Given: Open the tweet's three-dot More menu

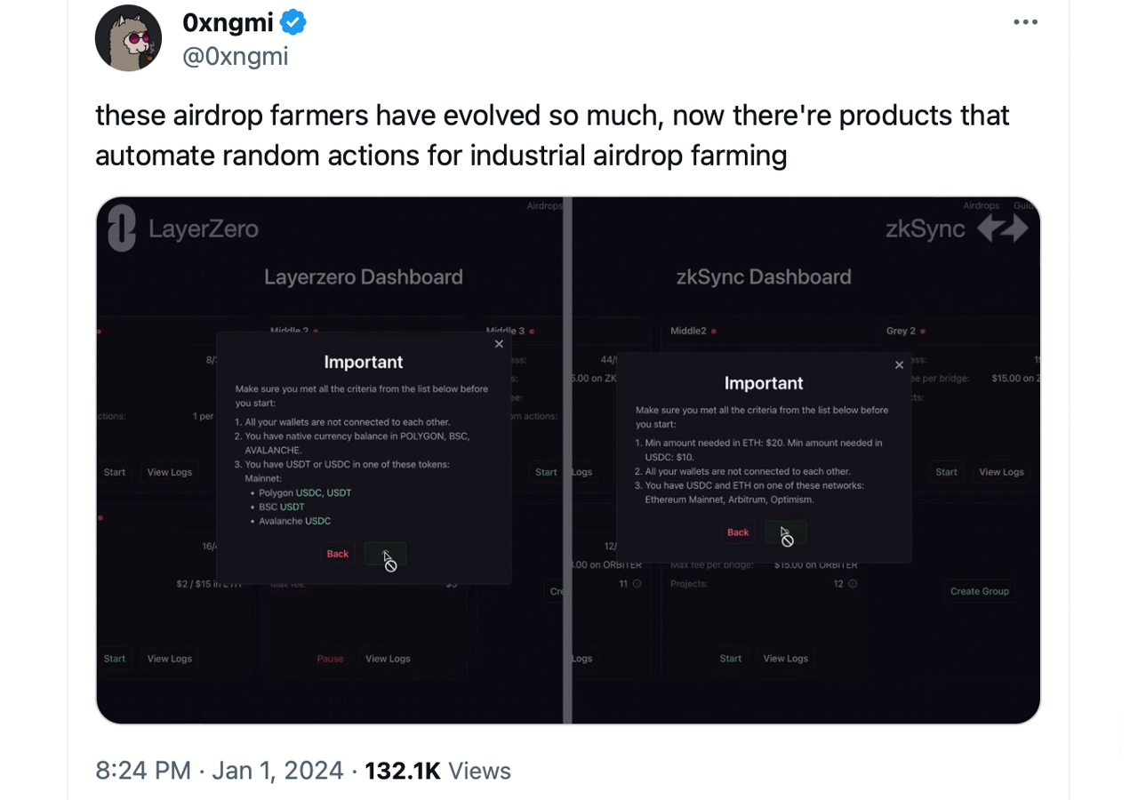Looking at the screenshot, I should [1025, 22].
